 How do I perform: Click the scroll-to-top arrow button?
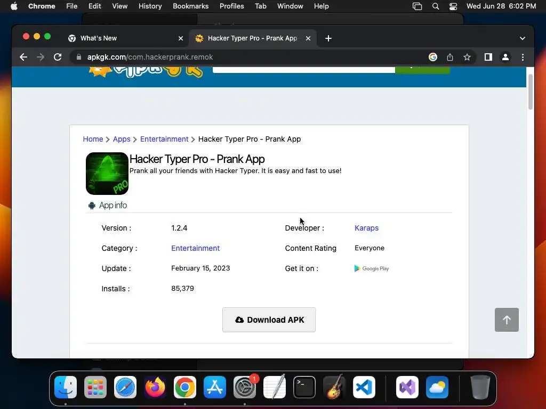(x=507, y=320)
